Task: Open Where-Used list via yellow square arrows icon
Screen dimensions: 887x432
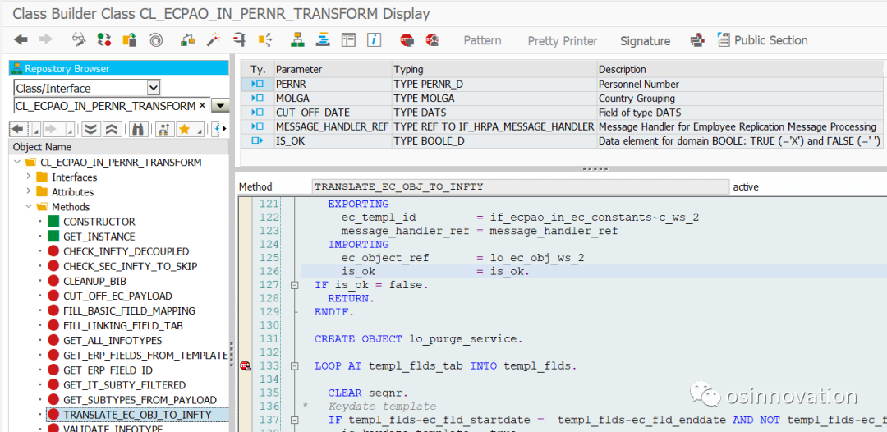Action: click(265, 39)
